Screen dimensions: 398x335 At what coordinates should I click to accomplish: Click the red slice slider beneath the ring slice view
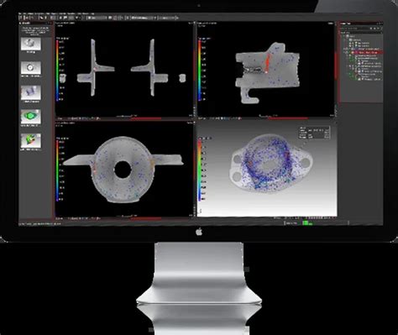point(146,218)
